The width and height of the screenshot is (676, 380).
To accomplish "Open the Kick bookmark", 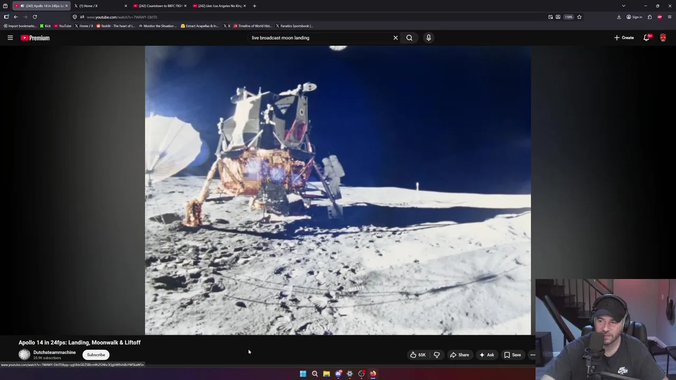I will [45, 26].
